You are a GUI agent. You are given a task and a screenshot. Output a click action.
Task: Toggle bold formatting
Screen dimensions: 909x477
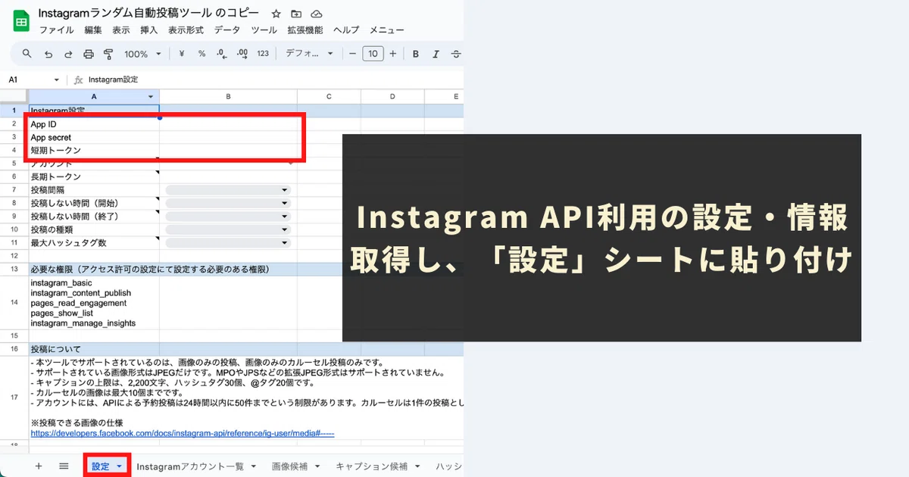[416, 54]
